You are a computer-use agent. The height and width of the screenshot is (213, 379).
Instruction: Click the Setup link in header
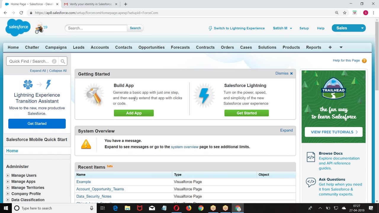pyautogui.click(x=304, y=28)
